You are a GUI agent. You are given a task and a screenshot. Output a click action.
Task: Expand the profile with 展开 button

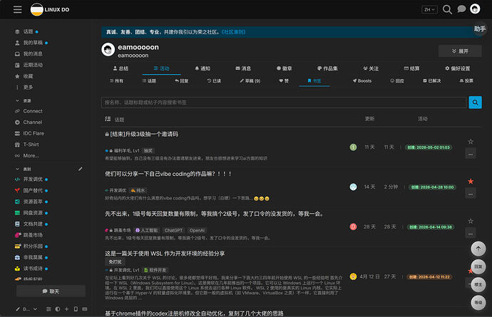tap(460, 51)
